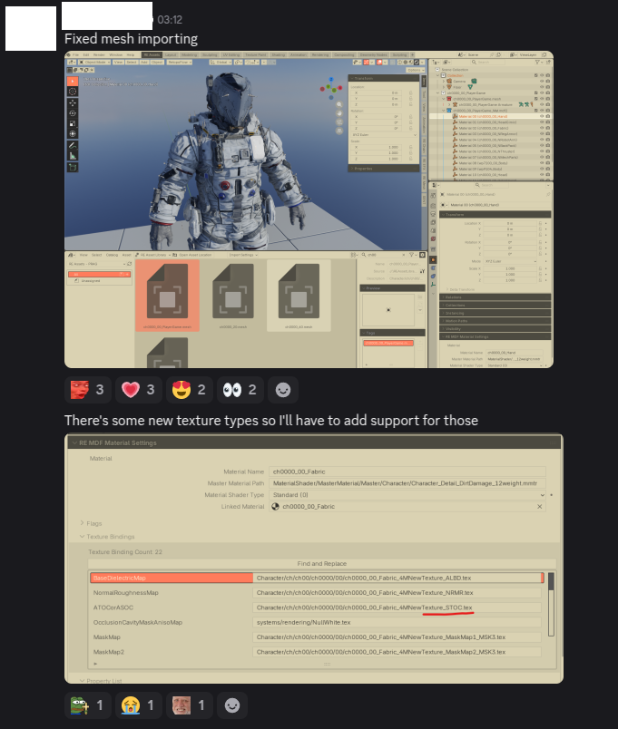Viewport: 618px width, 729px height.
Task: Select the Rotate tool in Blender toolbar
Action: pyautogui.click(x=73, y=113)
